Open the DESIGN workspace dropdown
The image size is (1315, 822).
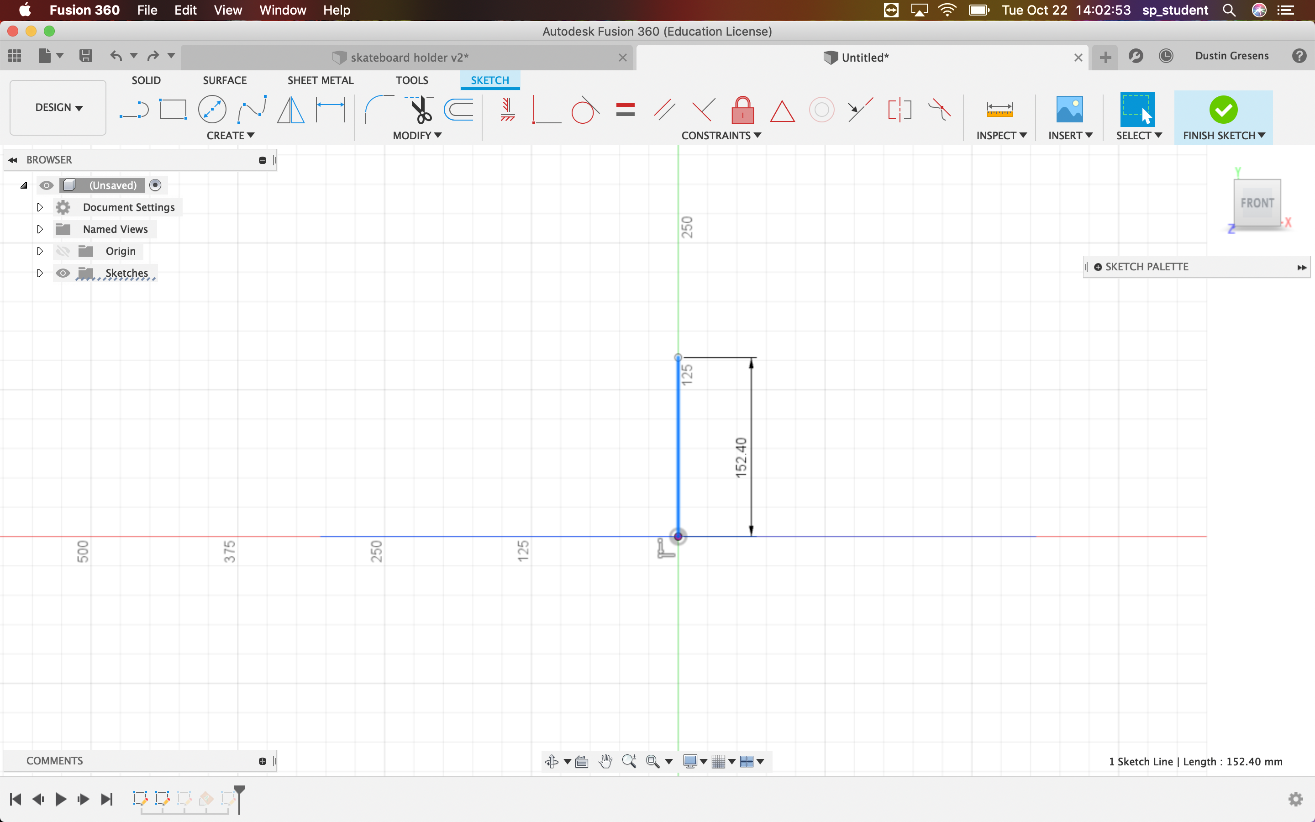click(x=58, y=108)
